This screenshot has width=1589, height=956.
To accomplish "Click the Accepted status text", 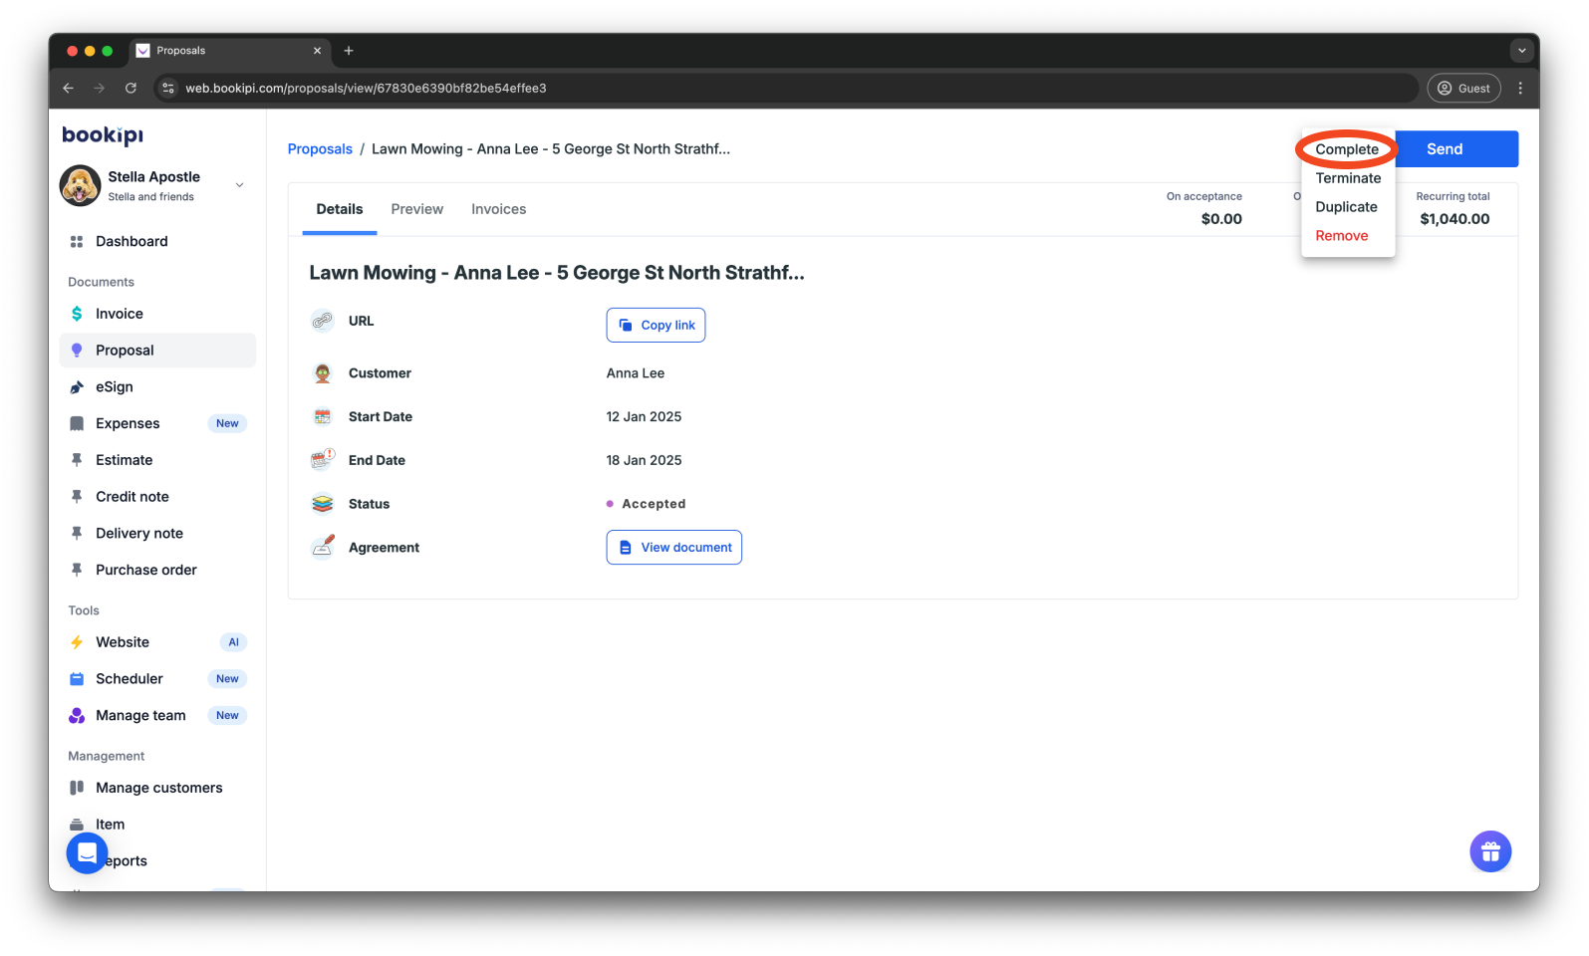I will pyautogui.click(x=654, y=504).
